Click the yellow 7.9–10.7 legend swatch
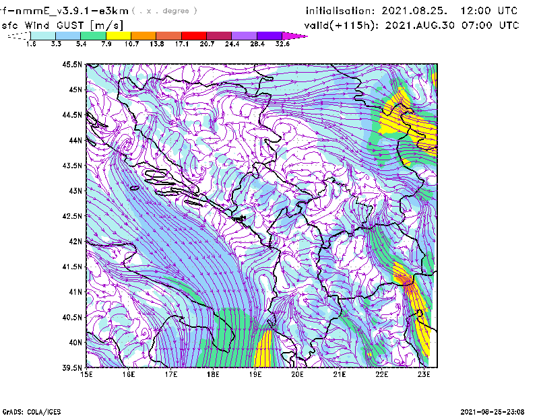The width and height of the screenshot is (539, 416). pyautogui.click(x=119, y=36)
